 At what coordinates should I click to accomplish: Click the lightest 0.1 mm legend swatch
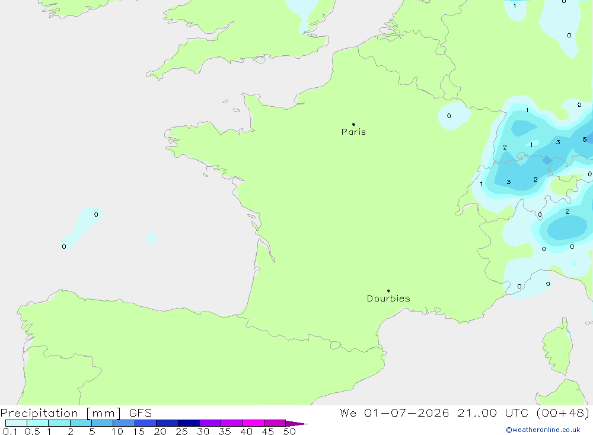click(16, 423)
